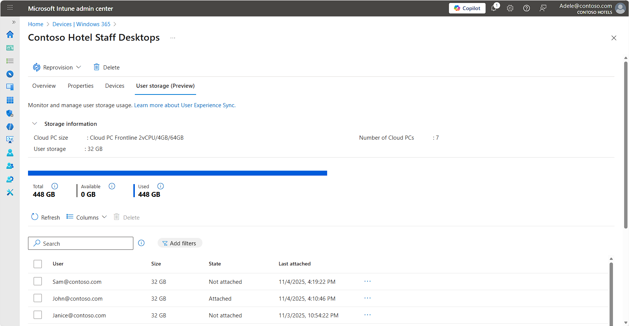Open the Settings gear icon
Viewport: 629px width, 326px height.
coord(510,8)
